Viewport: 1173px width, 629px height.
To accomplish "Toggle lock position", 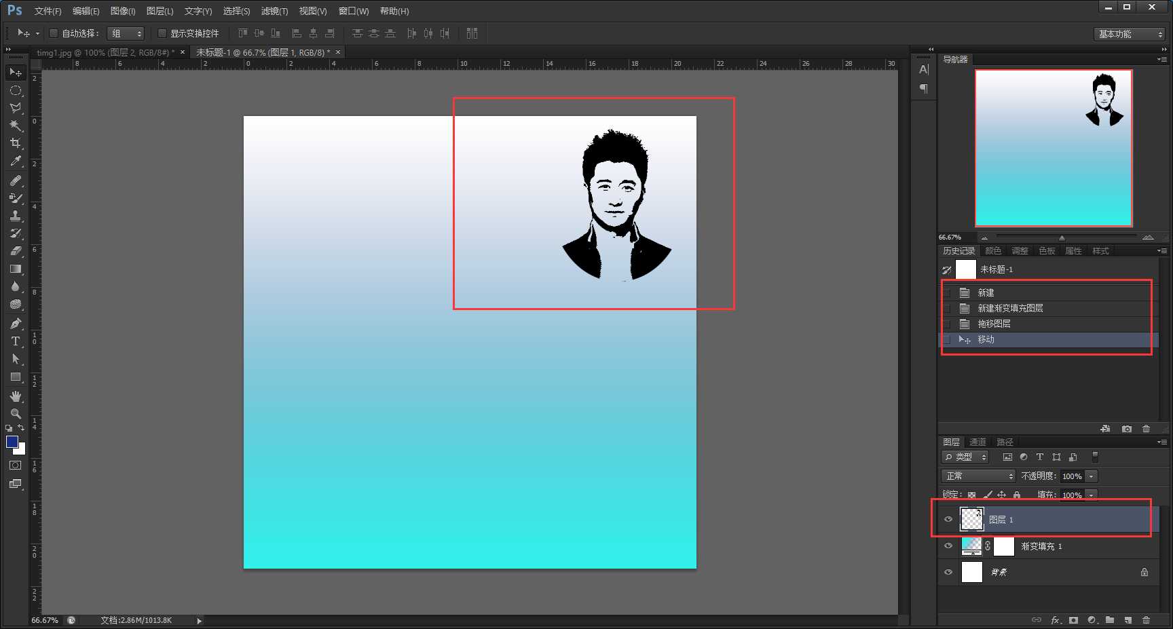I will [x=1001, y=495].
